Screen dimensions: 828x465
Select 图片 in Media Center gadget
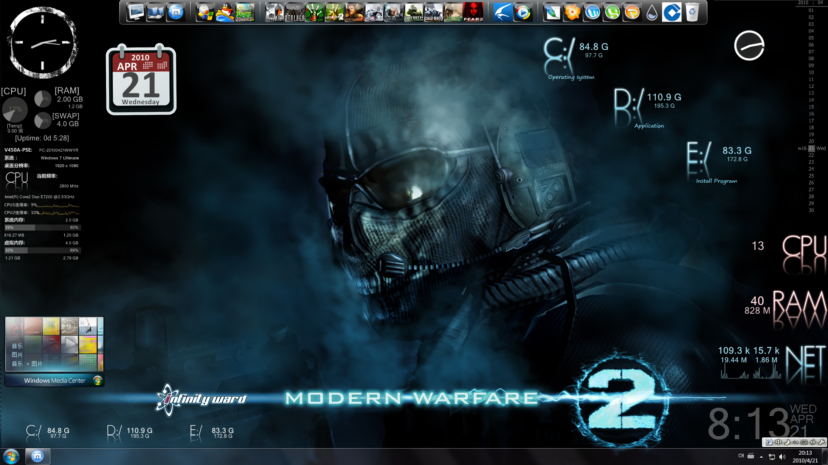(17, 355)
